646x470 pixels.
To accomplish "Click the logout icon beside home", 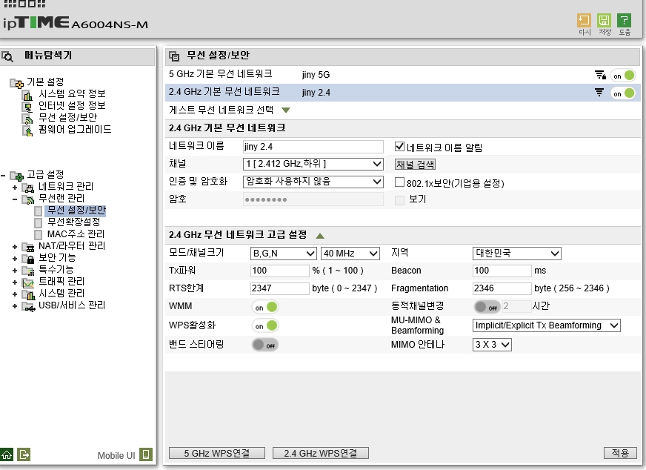I will (x=24, y=454).
